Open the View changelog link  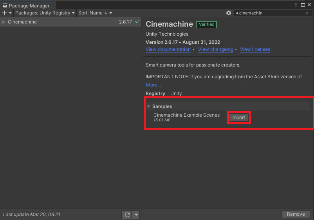click(x=215, y=49)
